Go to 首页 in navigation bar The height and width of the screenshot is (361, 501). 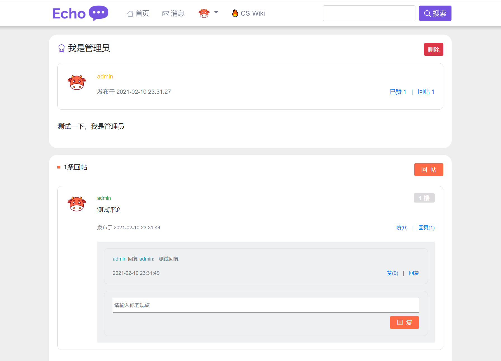(142, 13)
